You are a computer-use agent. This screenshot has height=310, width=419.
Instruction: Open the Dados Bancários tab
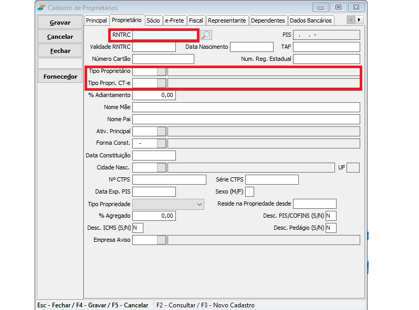(x=311, y=20)
